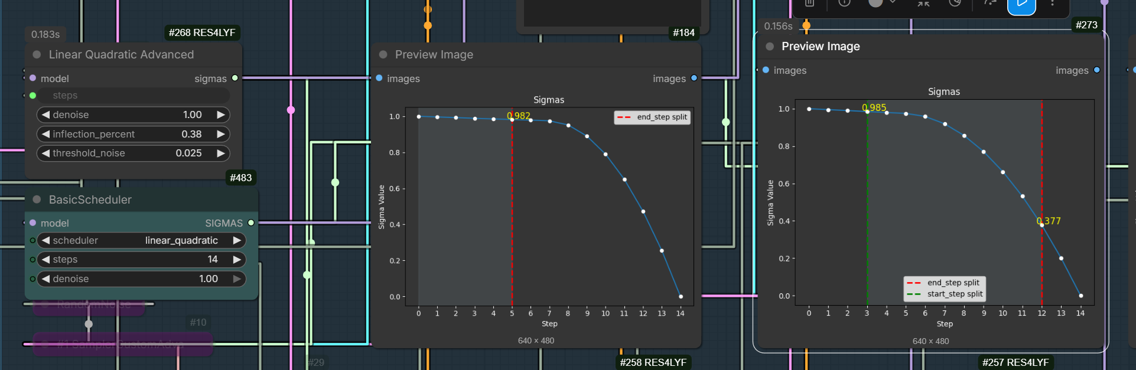Click the steps widget input port on BasicScheduler
The width and height of the screenshot is (1136, 370).
tap(32, 259)
